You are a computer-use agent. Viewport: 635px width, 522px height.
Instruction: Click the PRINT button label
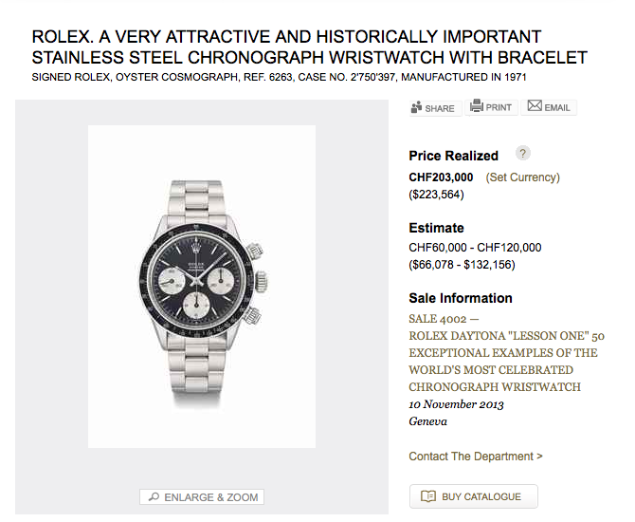(499, 107)
